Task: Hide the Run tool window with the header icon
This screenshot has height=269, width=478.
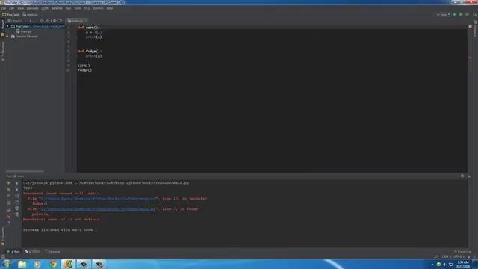Action: click(x=469, y=176)
